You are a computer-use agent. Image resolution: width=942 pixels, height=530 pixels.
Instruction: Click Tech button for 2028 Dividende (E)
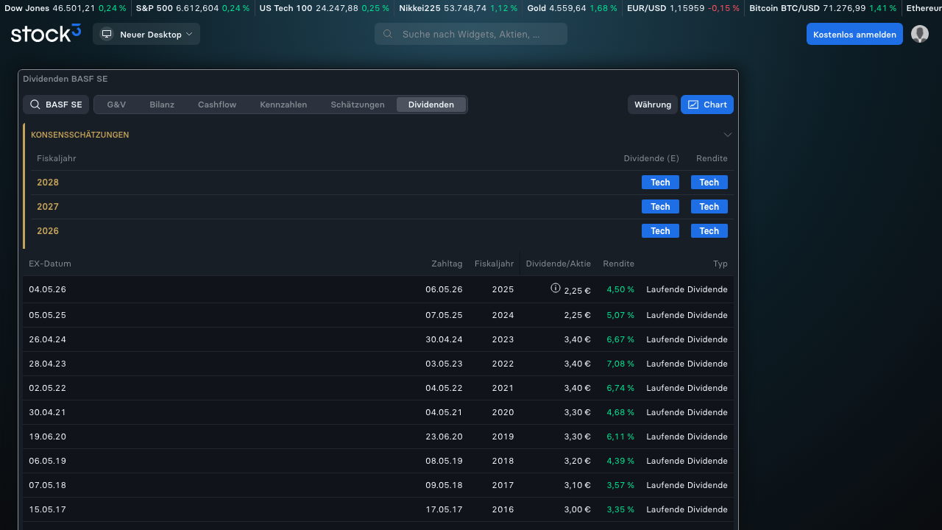(660, 183)
